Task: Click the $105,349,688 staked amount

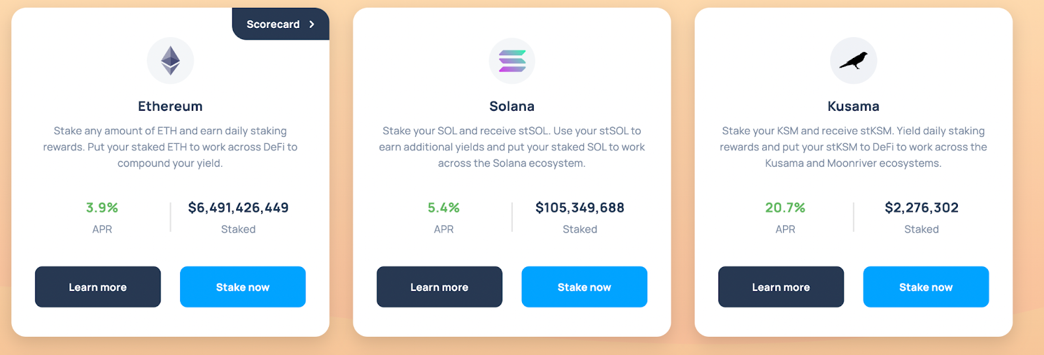Action: (x=580, y=208)
